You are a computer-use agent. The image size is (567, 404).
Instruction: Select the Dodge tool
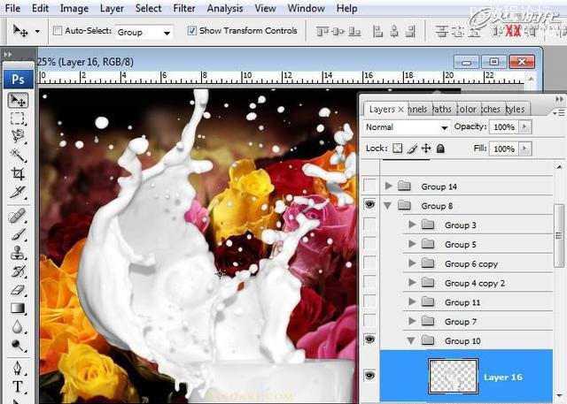(x=18, y=345)
